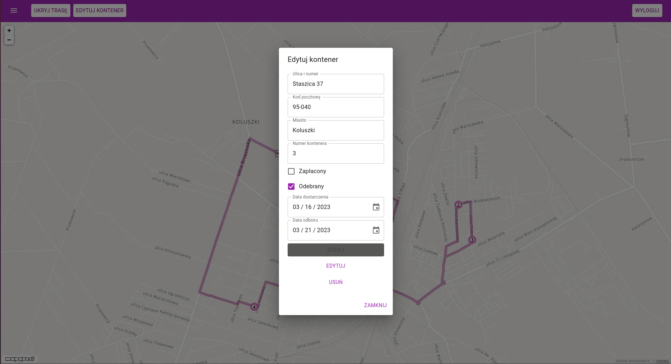
Task: Zoom out on the map
Action: click(x=9, y=40)
